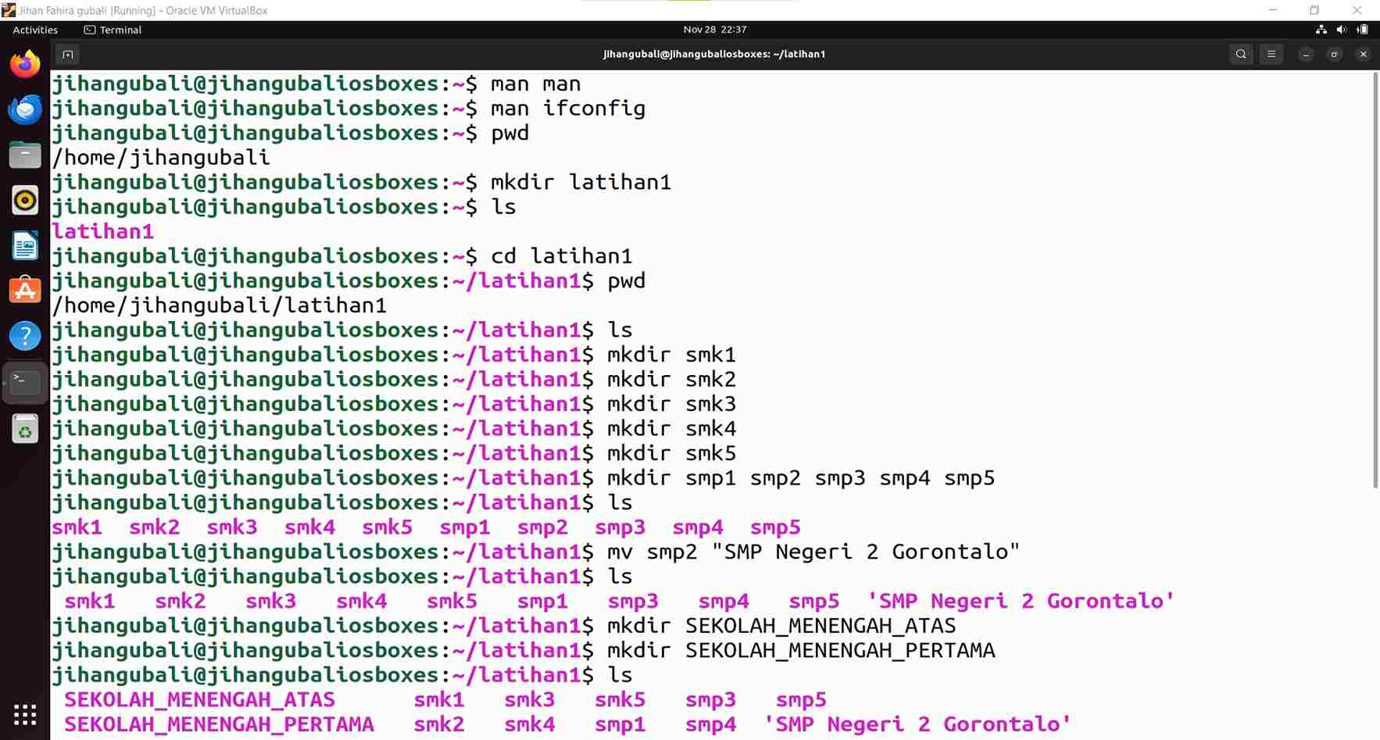The height and width of the screenshot is (740, 1380).
Task: Minimize the VirtualBox window
Action: pos(1273,10)
